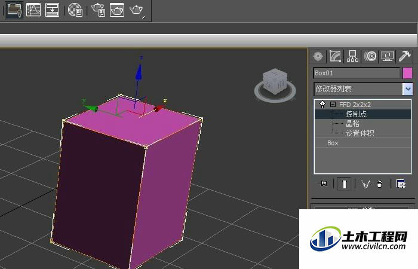The height and width of the screenshot is (269, 418).
Task: Click Make Unique icon
Action: coord(365,184)
